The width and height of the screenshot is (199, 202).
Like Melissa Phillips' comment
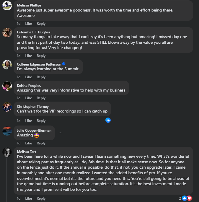click(x=29, y=24)
